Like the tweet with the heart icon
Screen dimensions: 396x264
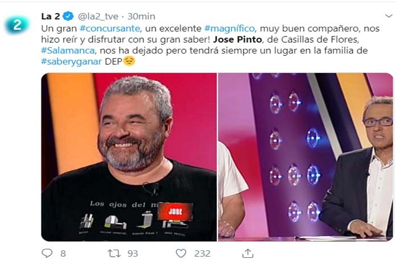181,253
